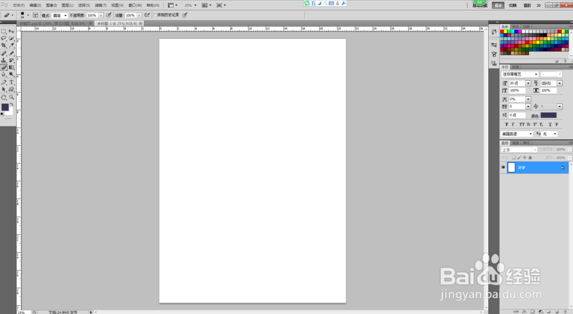Select the Pen tool
This screenshot has height=314, width=573.
point(3,83)
